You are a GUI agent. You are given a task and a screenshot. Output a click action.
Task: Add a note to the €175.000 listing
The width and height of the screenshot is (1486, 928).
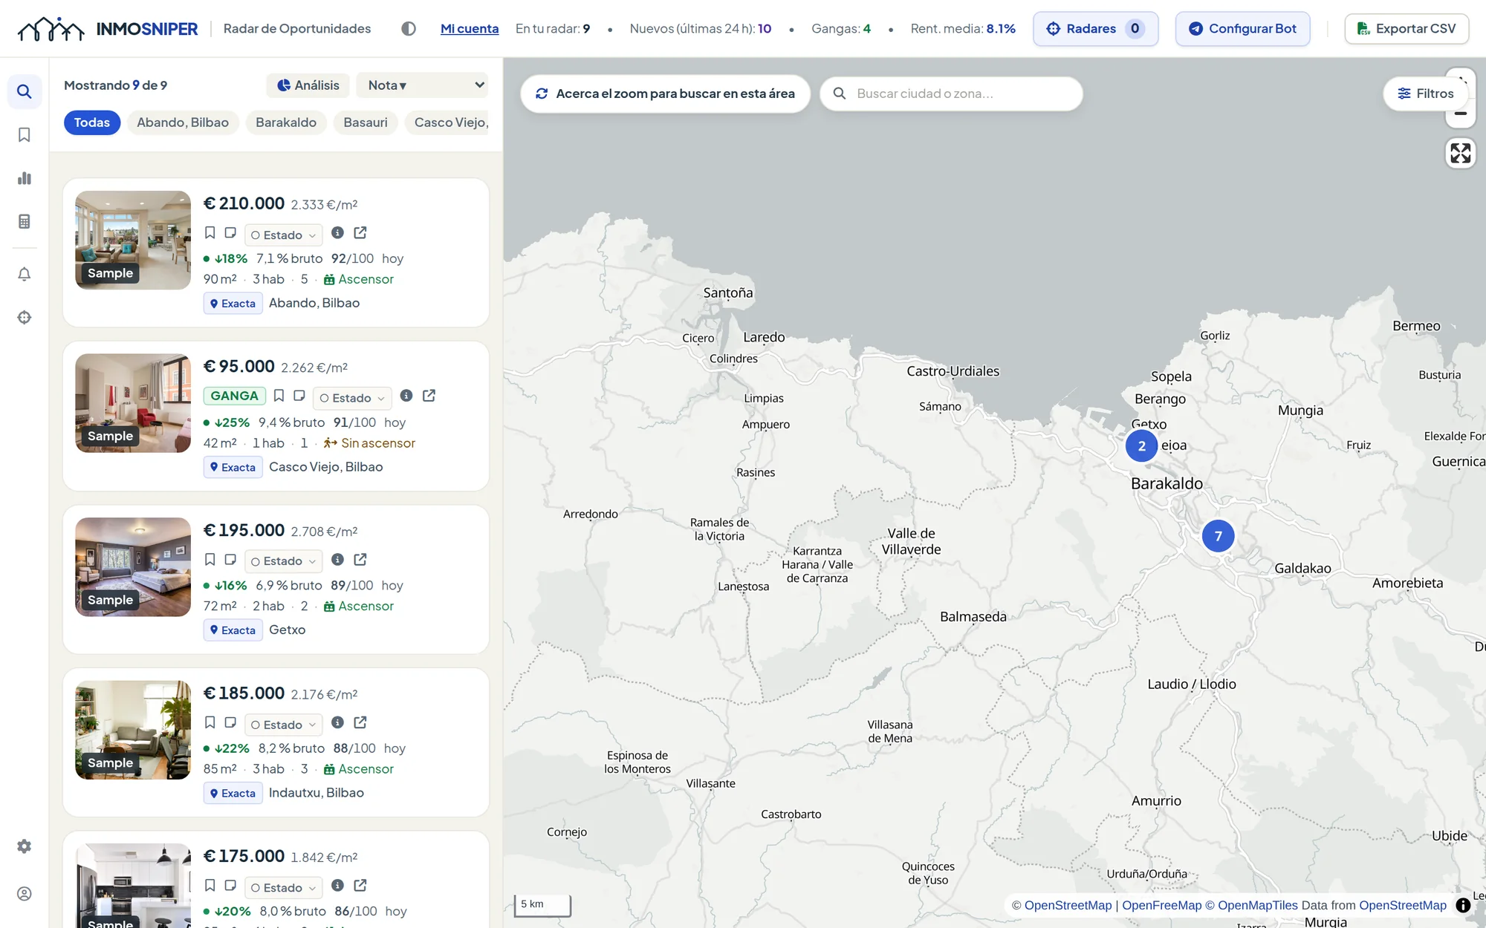[230, 886]
